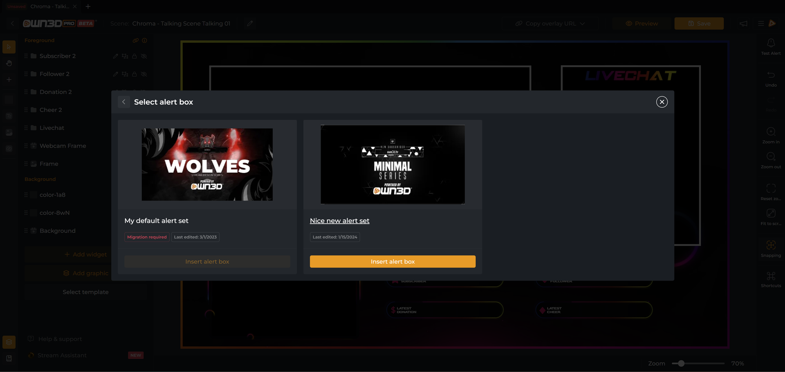
Task: Go back in the Select alert box dialog
Action: (x=124, y=102)
